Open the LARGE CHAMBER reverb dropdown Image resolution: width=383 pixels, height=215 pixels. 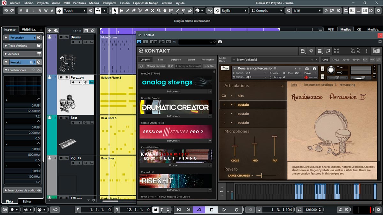[240, 176]
